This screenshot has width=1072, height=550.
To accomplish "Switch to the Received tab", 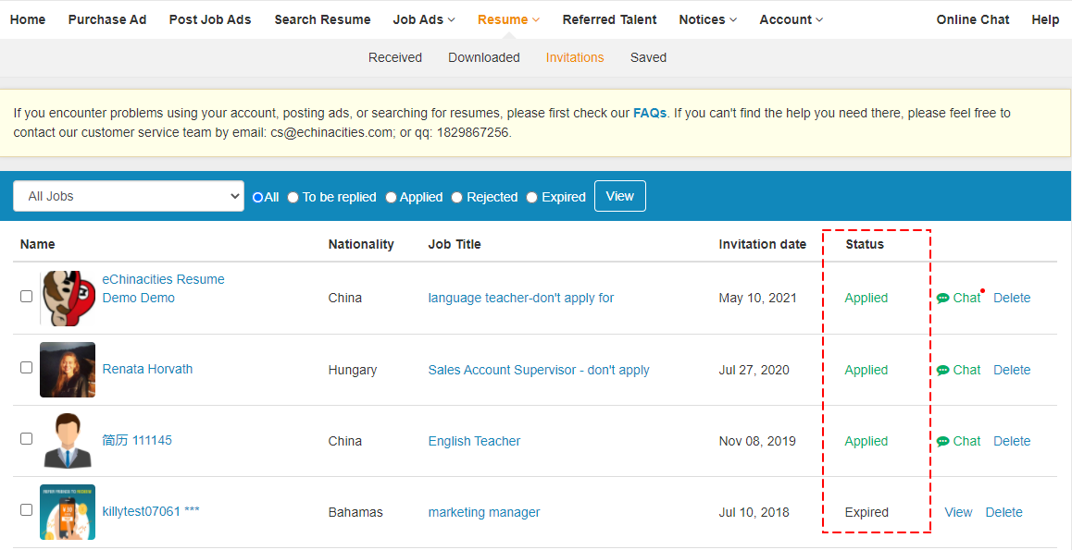I will (x=395, y=57).
